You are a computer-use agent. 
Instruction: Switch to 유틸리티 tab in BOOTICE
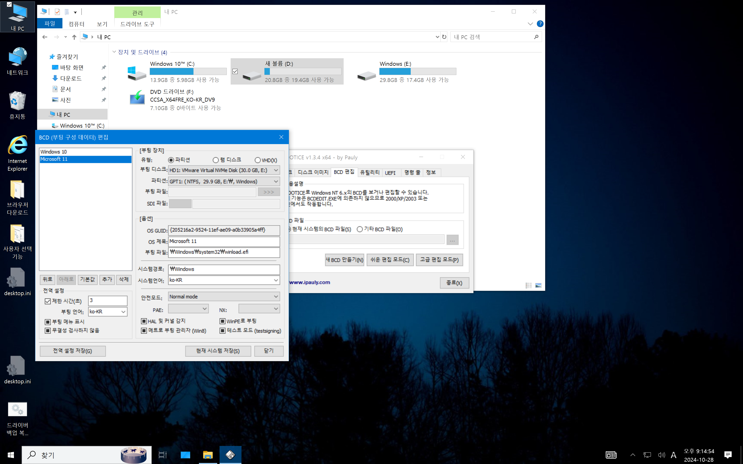click(x=370, y=172)
